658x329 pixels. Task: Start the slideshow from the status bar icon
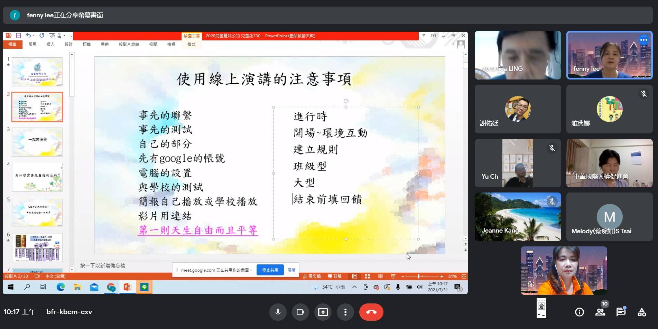click(393, 276)
